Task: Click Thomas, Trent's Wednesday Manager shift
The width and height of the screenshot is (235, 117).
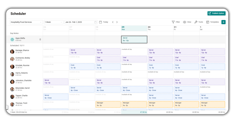Action: (x=134, y=104)
